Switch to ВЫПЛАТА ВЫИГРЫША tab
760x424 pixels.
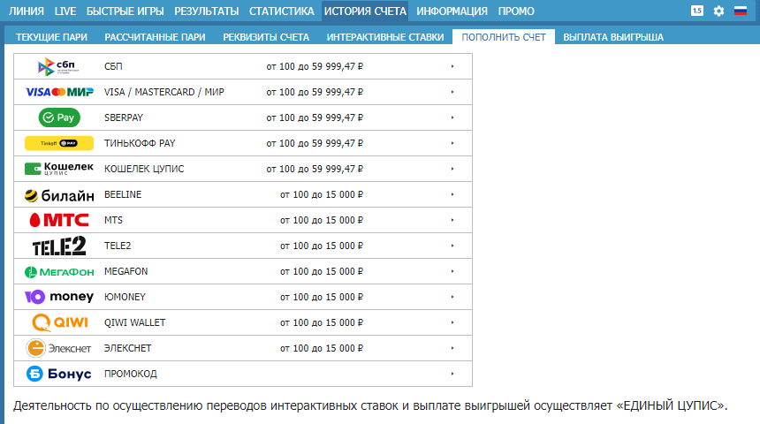[x=613, y=37]
